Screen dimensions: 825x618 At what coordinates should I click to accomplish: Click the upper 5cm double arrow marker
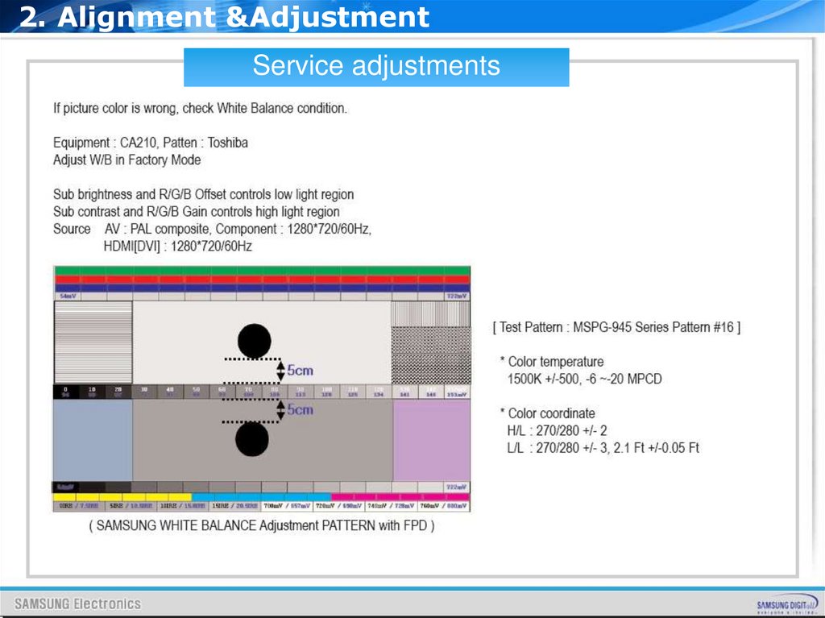(x=281, y=371)
